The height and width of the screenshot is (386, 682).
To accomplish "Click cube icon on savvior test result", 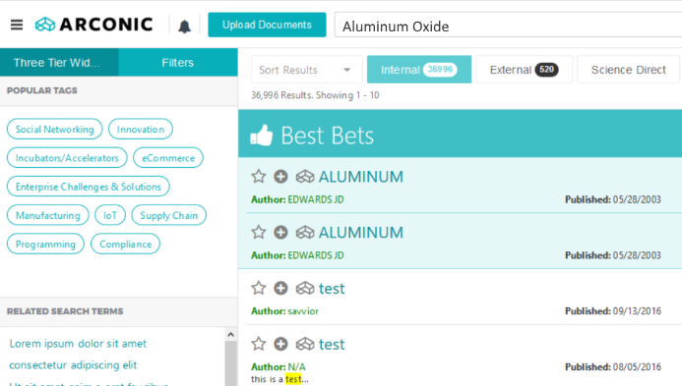I will pyautogui.click(x=305, y=288).
